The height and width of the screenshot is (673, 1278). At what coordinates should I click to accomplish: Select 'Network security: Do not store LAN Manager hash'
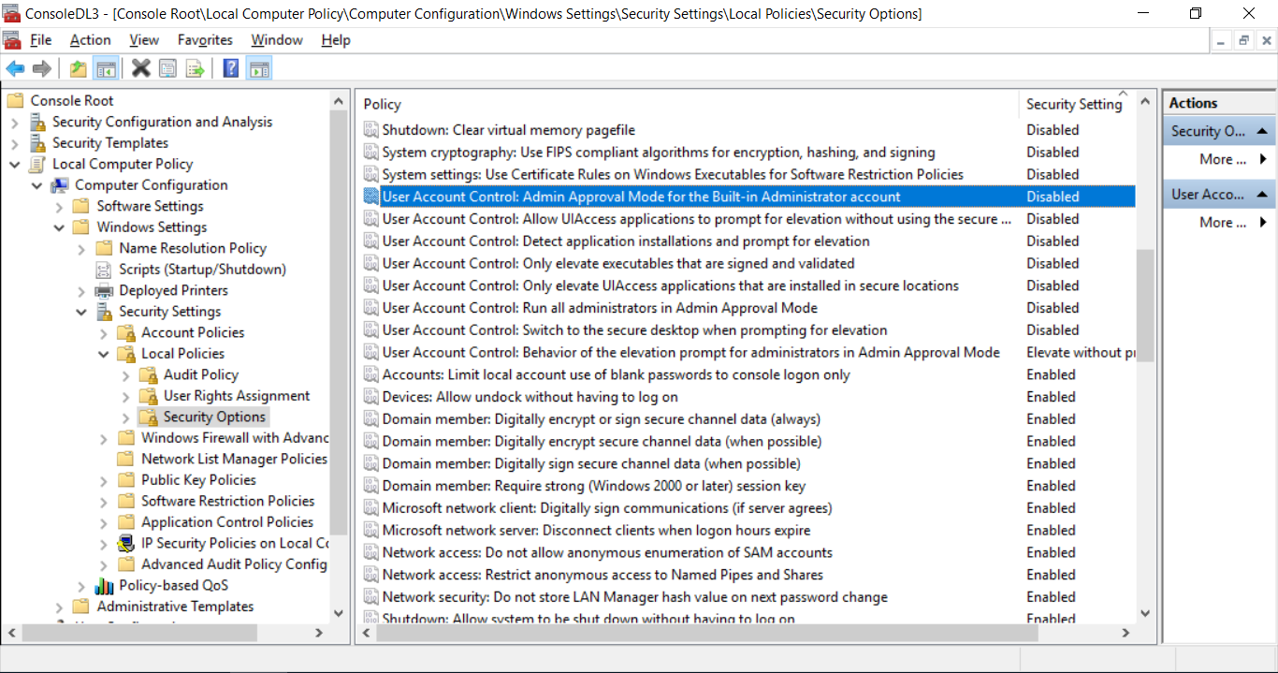click(634, 597)
